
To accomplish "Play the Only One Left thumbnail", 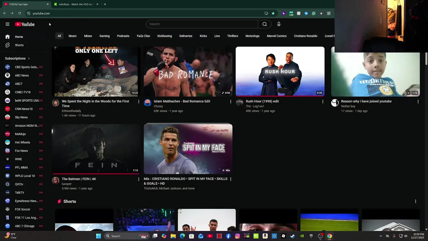I will tap(96, 72).
